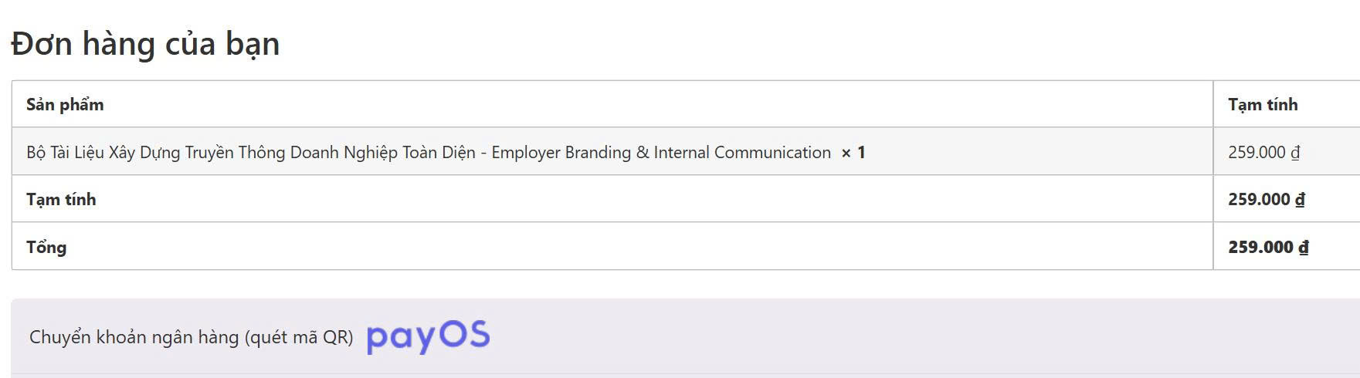Image resolution: width=1360 pixels, height=378 pixels.
Task: Click the product row price 259.000
Action: coord(1257,153)
